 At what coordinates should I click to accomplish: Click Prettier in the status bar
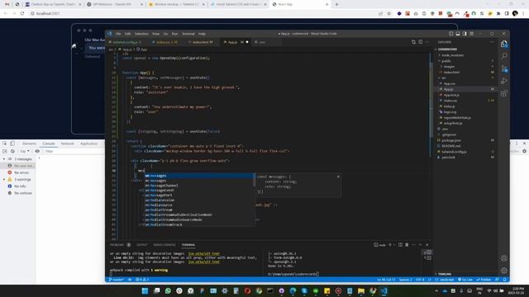pos(484,280)
